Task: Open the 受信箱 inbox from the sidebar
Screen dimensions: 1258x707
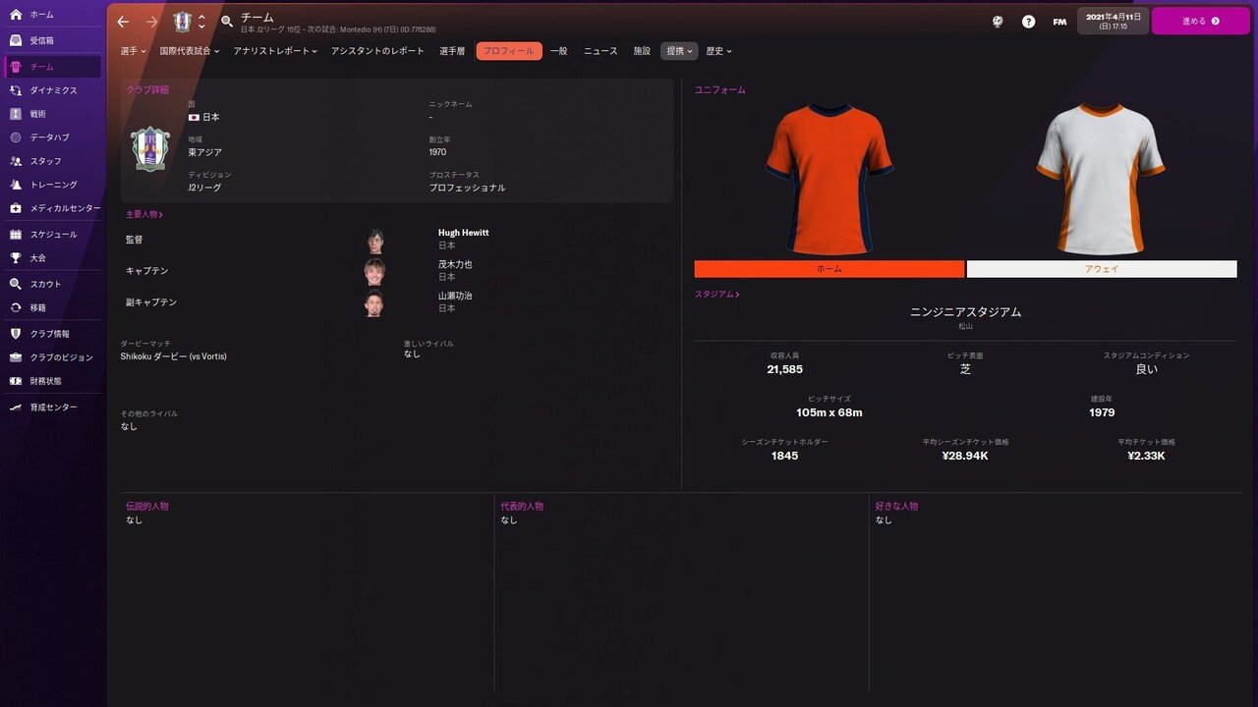Action: (44, 39)
